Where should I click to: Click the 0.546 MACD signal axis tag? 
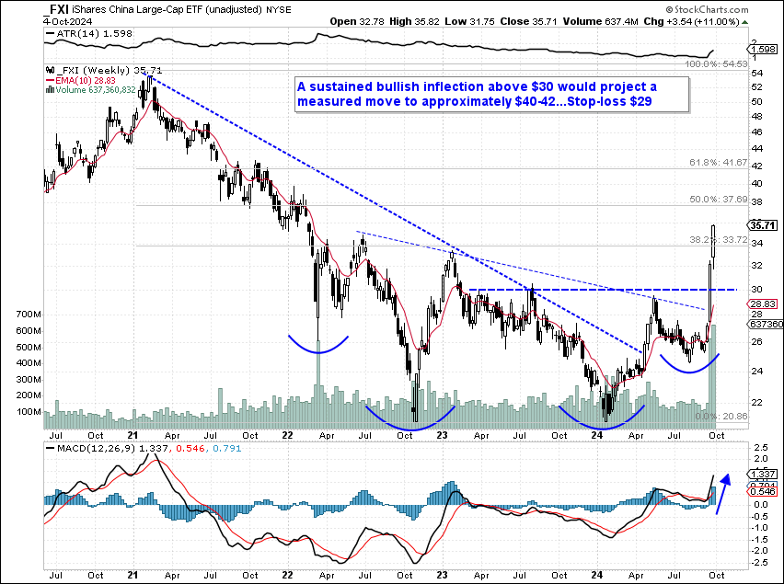pos(762,492)
